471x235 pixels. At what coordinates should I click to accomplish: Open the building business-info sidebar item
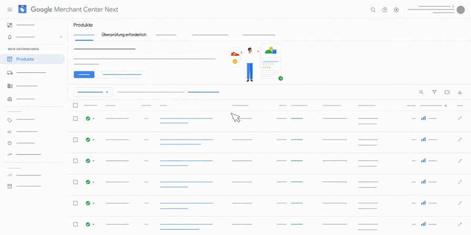point(9,86)
